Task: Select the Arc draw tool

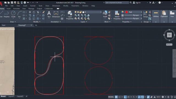Action: pos(20,14)
